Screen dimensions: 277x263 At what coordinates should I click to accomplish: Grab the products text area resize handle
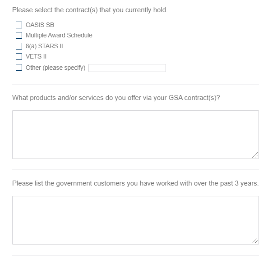[x=255, y=155]
